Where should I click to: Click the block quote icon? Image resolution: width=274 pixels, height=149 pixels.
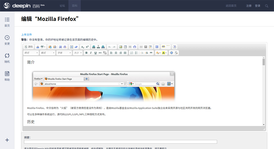point(151,53)
